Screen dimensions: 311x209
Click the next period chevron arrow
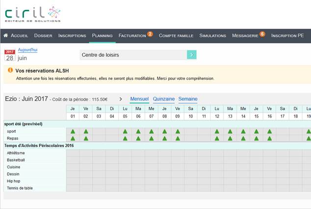tap(121, 99)
